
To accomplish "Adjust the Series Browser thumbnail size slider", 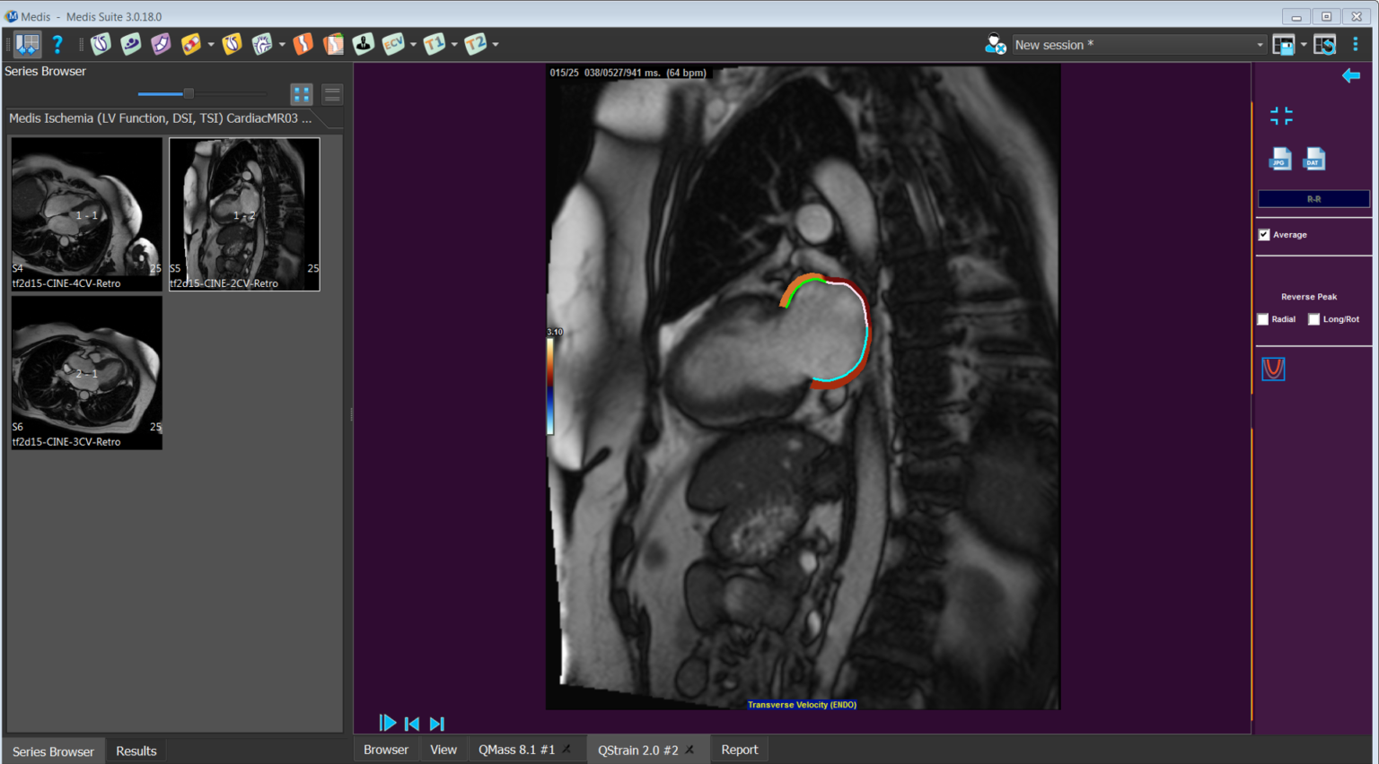I will pos(189,93).
